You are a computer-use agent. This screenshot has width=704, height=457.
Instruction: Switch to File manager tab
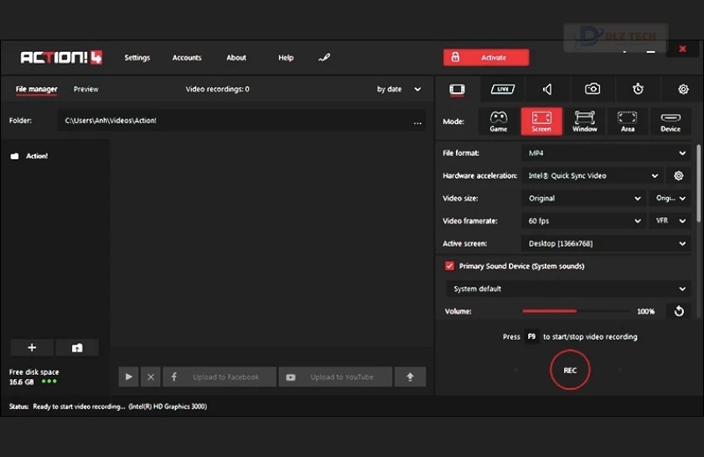coord(36,89)
